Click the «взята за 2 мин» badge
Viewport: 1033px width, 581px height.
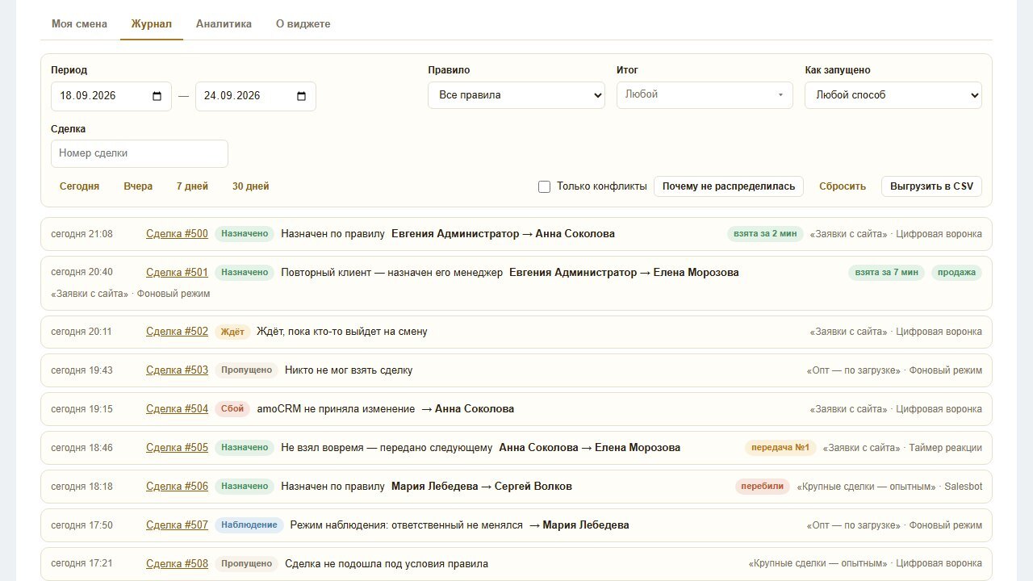click(x=765, y=234)
